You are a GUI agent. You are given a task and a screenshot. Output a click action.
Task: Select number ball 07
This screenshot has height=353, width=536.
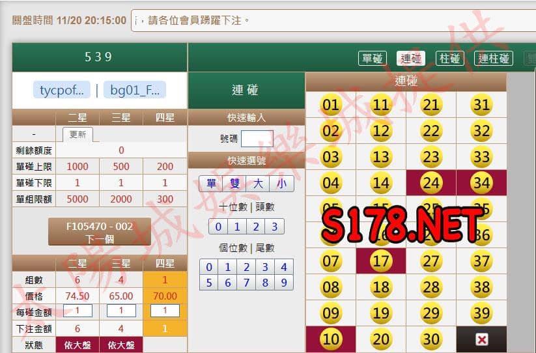[x=331, y=261]
